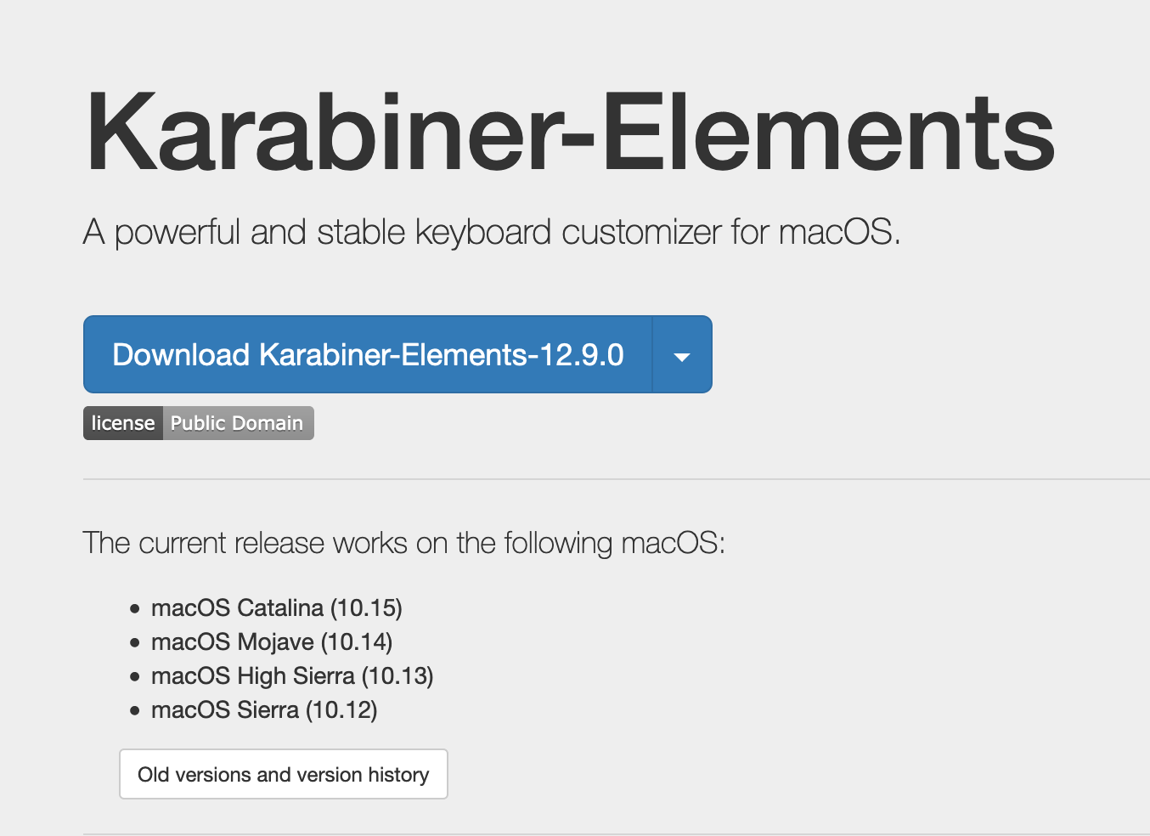1150x836 pixels.
Task: Open Old versions and version history
Action: click(x=284, y=774)
